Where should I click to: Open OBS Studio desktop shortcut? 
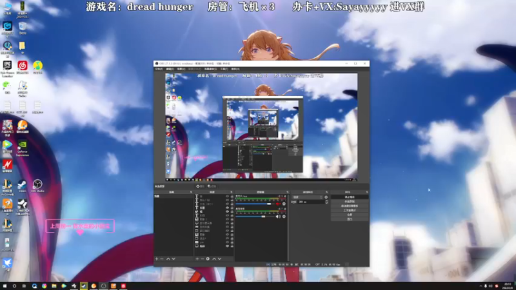tap(37, 186)
